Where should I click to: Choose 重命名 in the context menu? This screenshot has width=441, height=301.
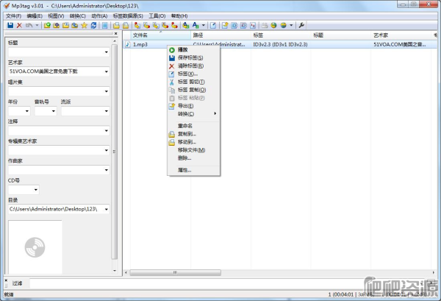coord(193,126)
